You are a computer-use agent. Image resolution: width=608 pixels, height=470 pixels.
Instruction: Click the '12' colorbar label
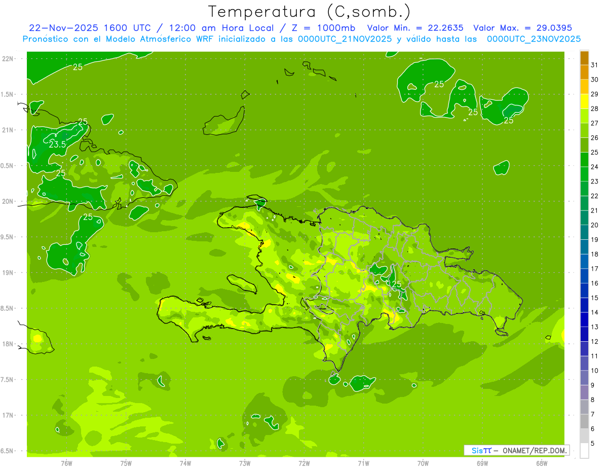(595, 341)
